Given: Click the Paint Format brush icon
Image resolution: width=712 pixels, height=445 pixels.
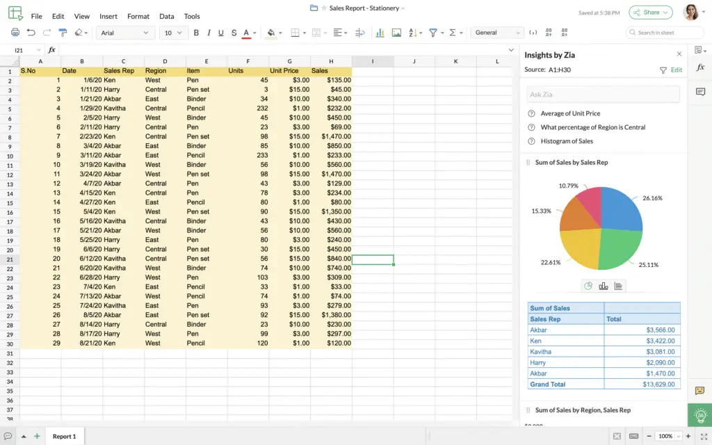Looking at the screenshot, I should click(63, 33).
